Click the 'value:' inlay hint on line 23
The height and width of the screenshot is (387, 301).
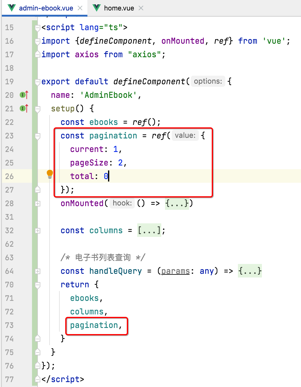point(185,135)
